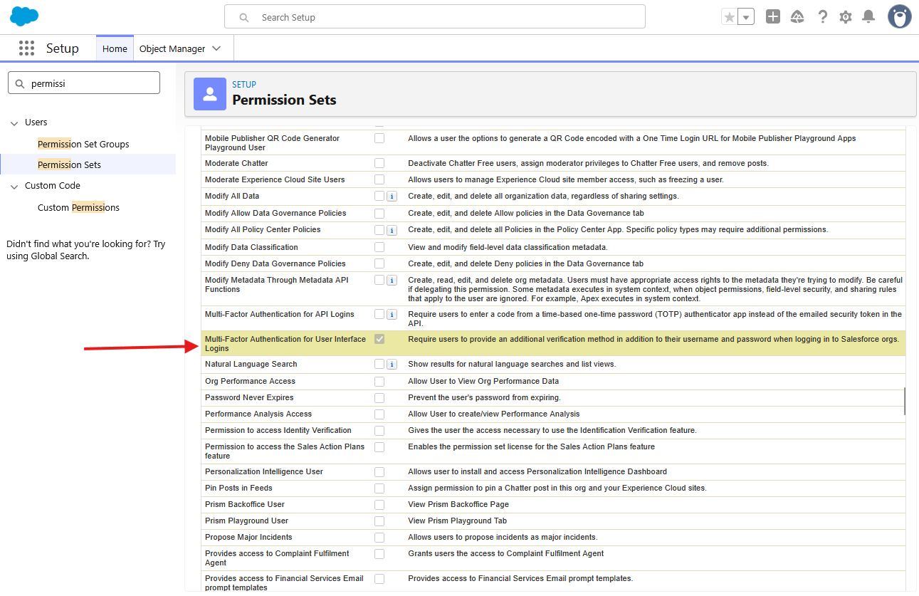
Task: Click the Salesforce cloud logo
Action: click(24, 16)
